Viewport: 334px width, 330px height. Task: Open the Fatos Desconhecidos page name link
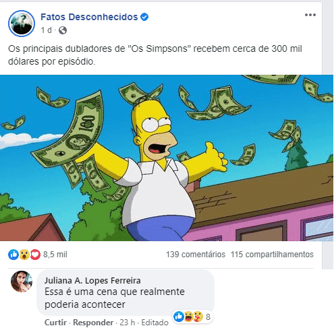(89, 17)
